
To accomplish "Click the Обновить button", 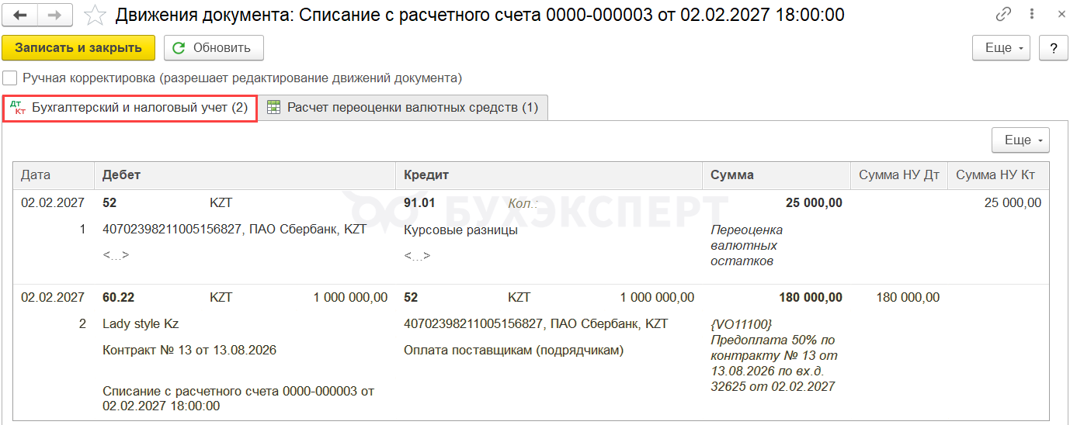I will pyautogui.click(x=214, y=48).
